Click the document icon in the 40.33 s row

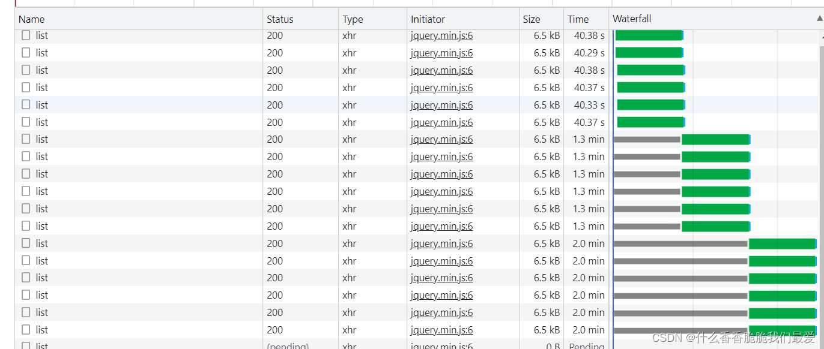pyautogui.click(x=26, y=105)
